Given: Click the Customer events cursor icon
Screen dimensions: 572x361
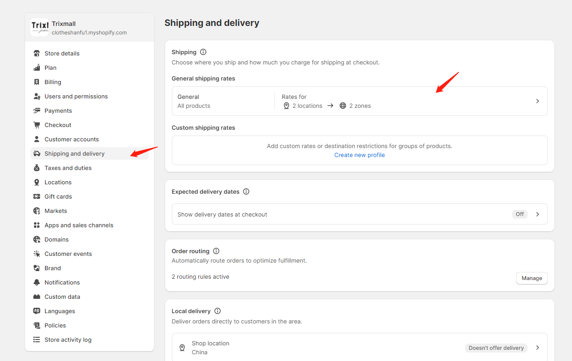Looking at the screenshot, I should coord(37,254).
